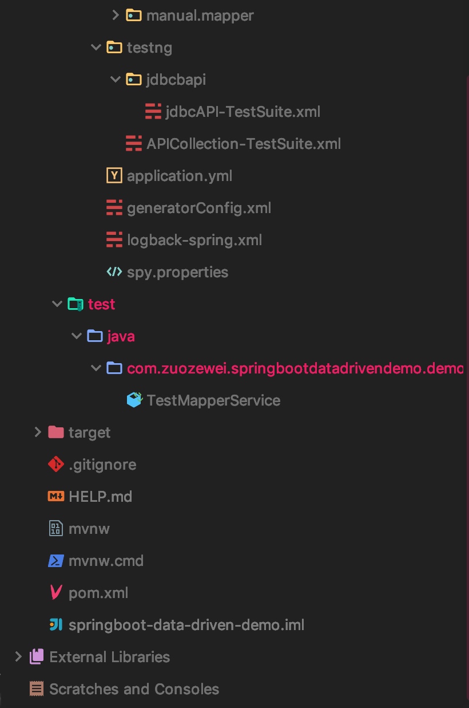Collapse the testng folder

pos(96,48)
